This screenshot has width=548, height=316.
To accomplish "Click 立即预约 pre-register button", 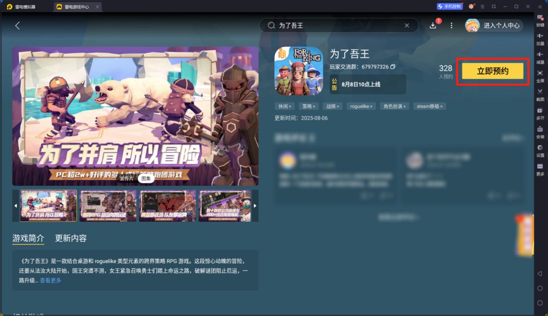I will pos(493,71).
